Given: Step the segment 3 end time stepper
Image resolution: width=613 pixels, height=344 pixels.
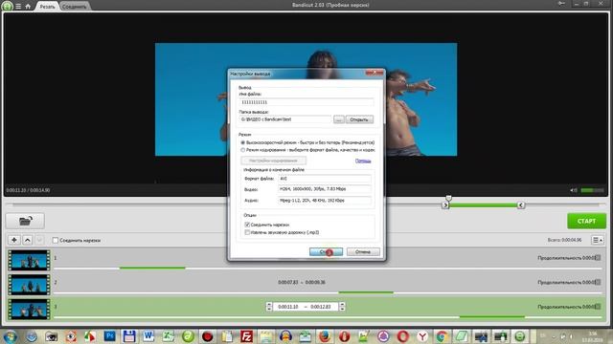Looking at the screenshot, I should (x=342, y=307).
